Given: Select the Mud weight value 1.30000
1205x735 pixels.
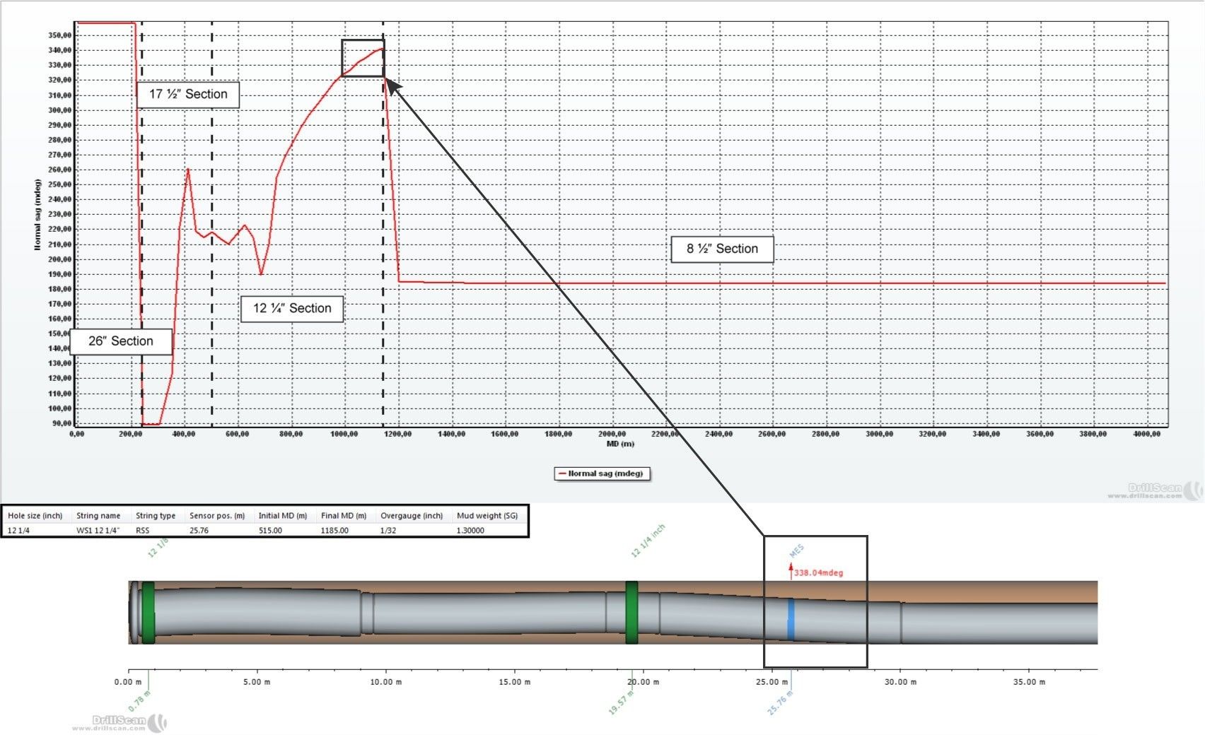Looking at the screenshot, I should coord(470,530).
